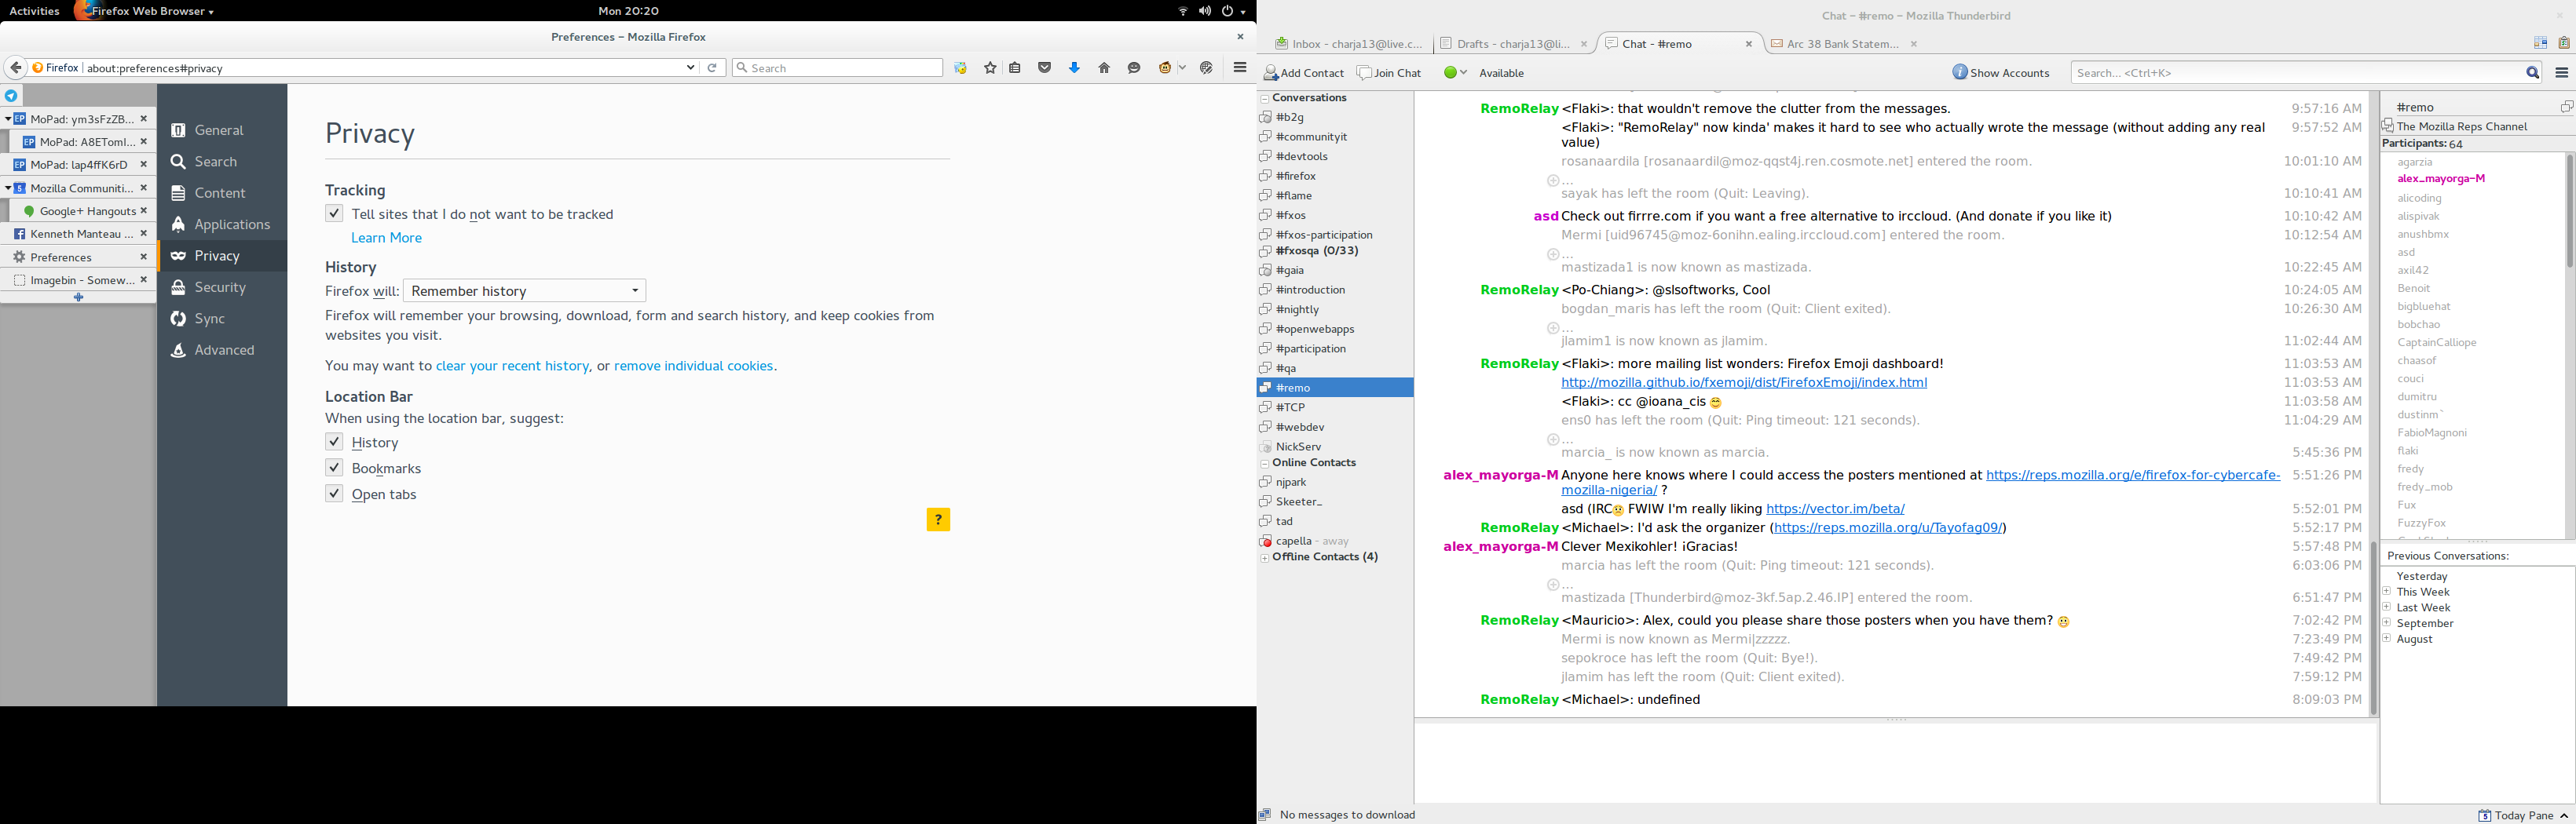The height and width of the screenshot is (824, 2576).
Task: Show bookmarks list icon in Firefox toolbar
Action: (x=1015, y=68)
